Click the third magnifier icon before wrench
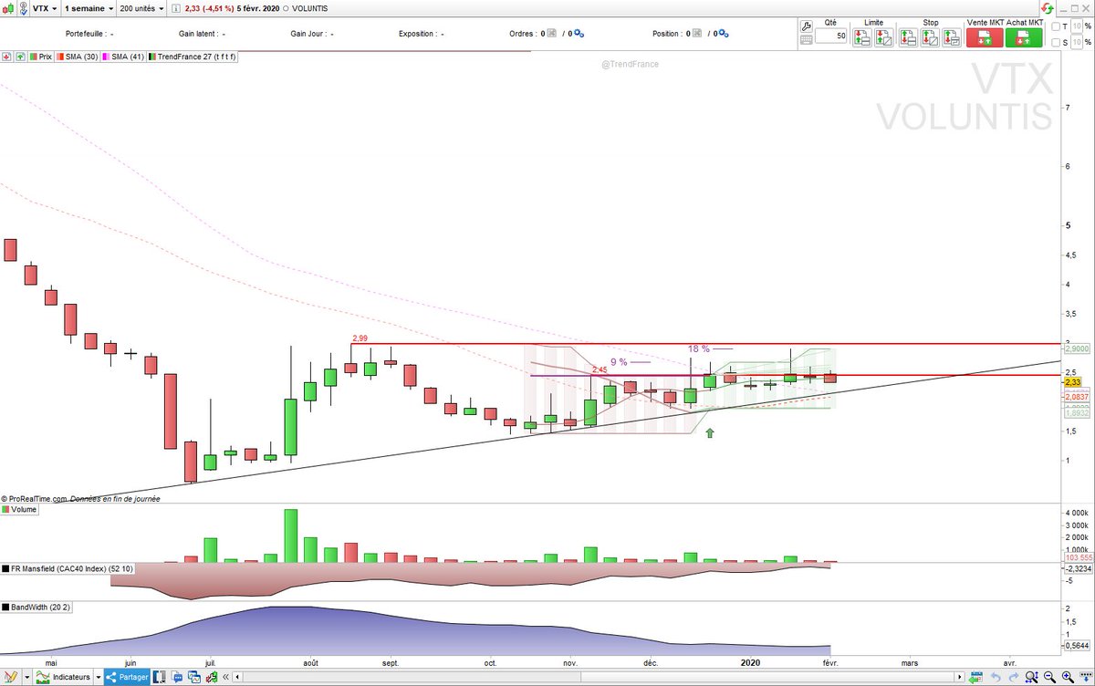This screenshot has height=686, width=1095. point(1066,677)
